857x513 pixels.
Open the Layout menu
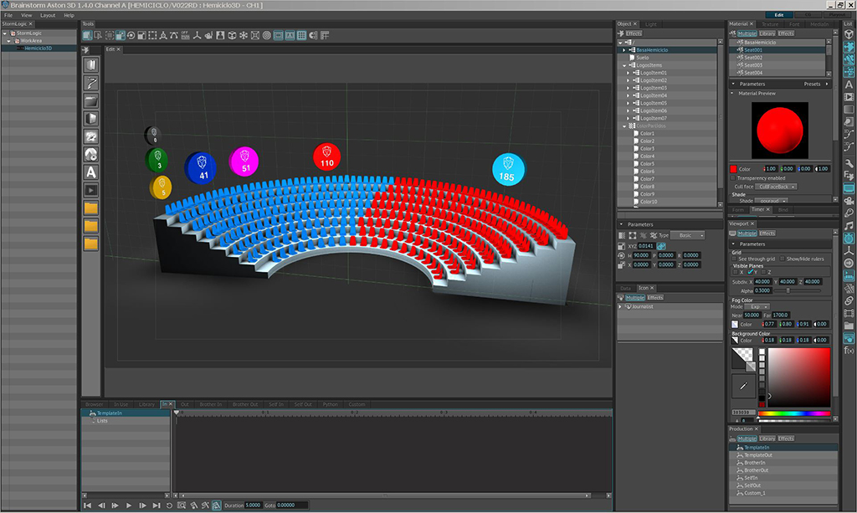[48, 15]
